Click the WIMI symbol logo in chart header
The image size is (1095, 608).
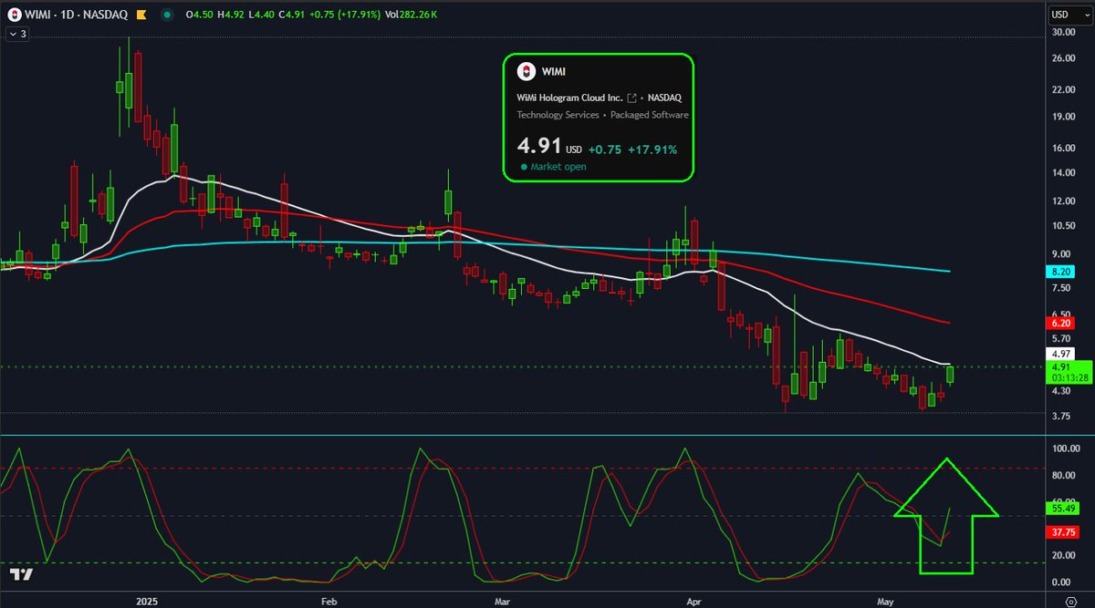15,14
